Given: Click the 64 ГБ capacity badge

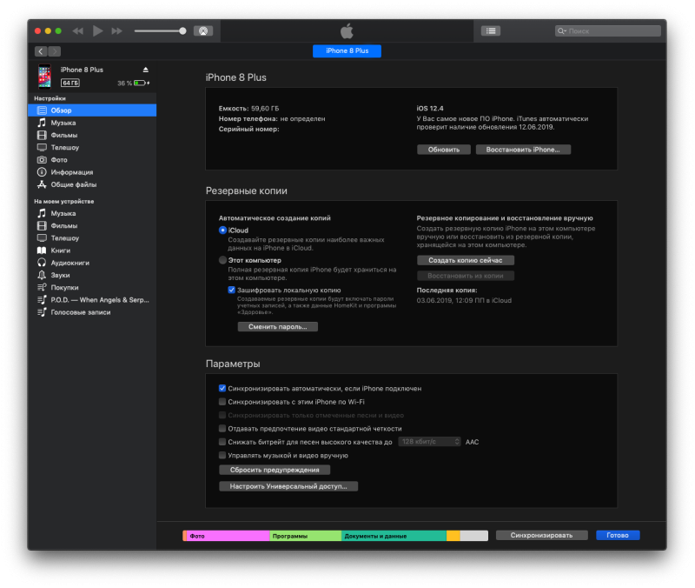Looking at the screenshot, I should point(70,83).
